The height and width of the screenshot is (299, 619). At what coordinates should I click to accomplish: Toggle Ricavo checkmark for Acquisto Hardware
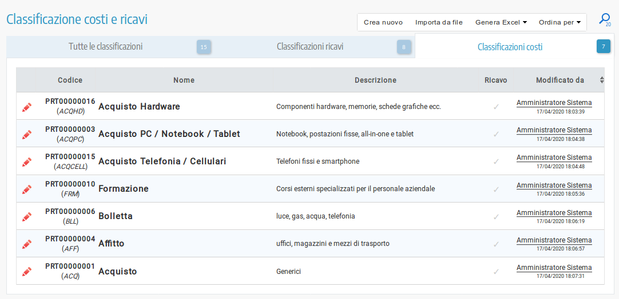point(495,107)
